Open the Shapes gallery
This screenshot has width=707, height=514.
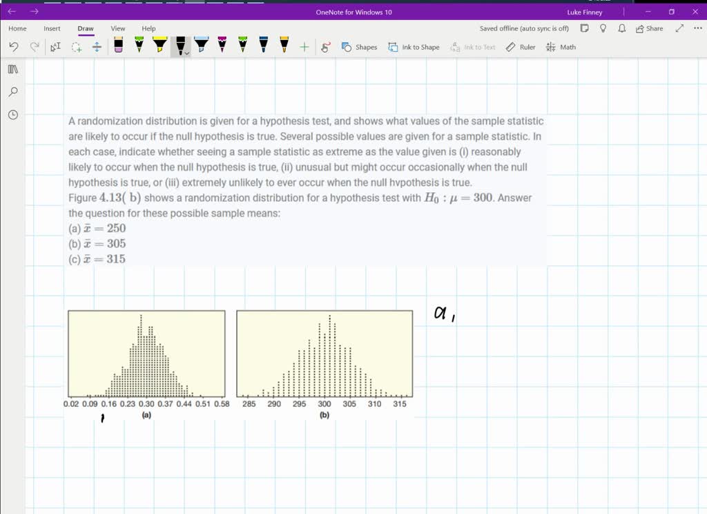[359, 47]
